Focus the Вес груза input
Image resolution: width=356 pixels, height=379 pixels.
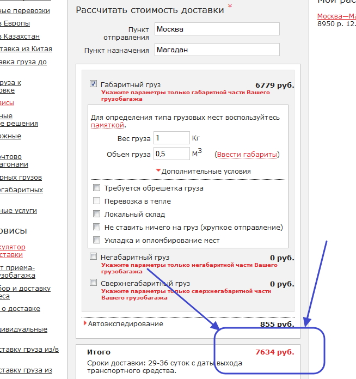tap(171, 138)
